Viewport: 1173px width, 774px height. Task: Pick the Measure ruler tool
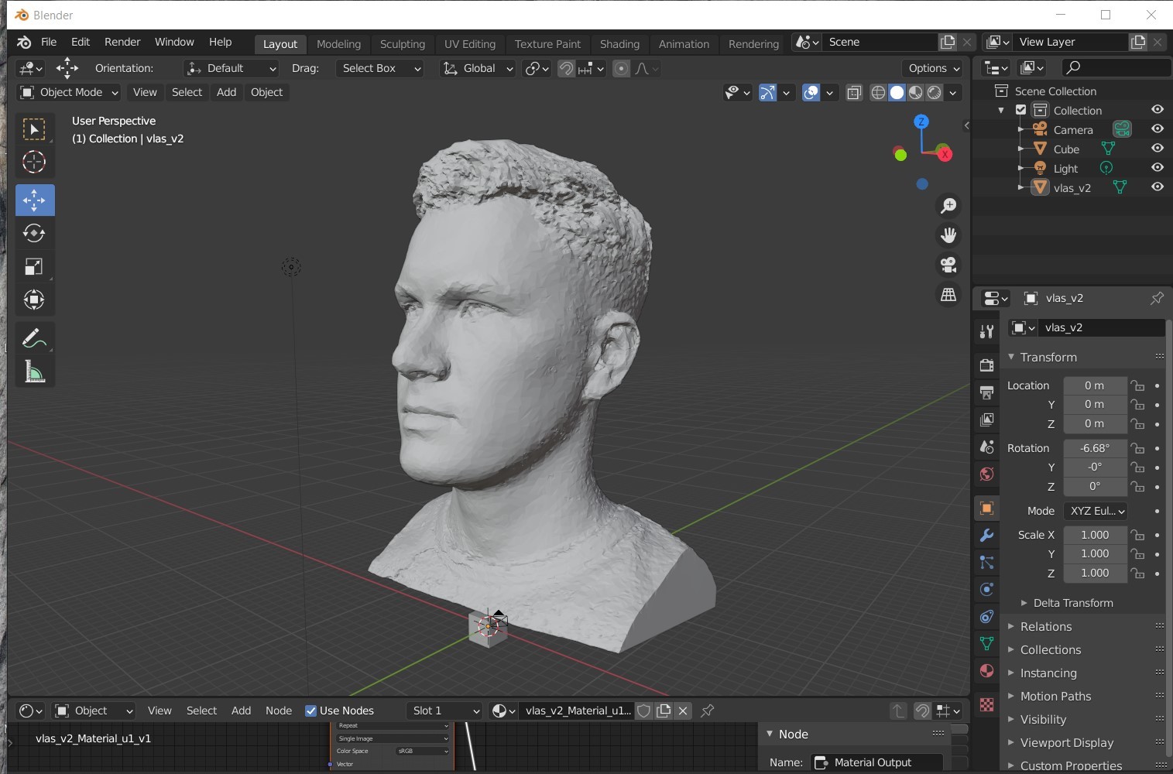34,372
